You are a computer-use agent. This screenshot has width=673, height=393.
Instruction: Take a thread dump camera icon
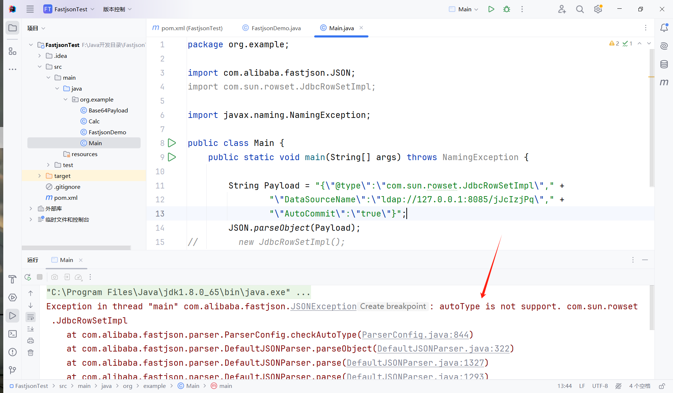tap(55, 277)
